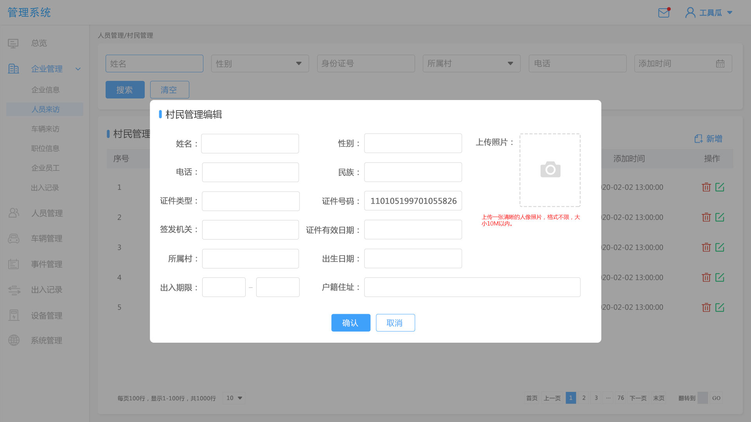The width and height of the screenshot is (751, 422).
Task: Click the 新增 add icon
Action: [x=699, y=139]
